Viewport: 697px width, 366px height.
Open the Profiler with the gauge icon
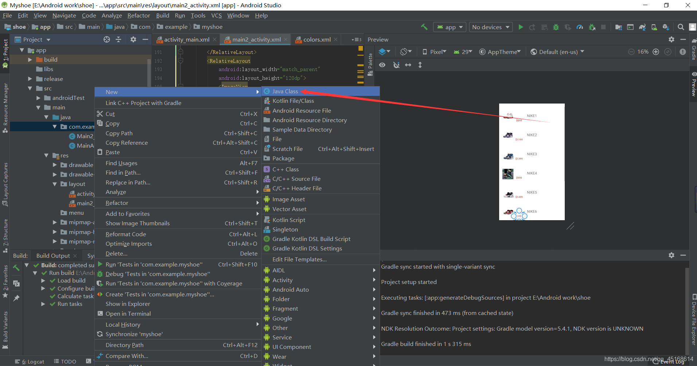pyautogui.click(x=580, y=27)
